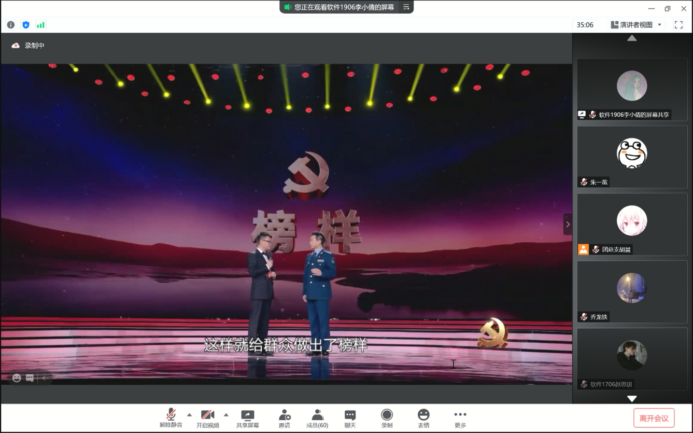Turn on camera (开启视频)
This screenshot has height=433, width=693.
tap(207, 418)
